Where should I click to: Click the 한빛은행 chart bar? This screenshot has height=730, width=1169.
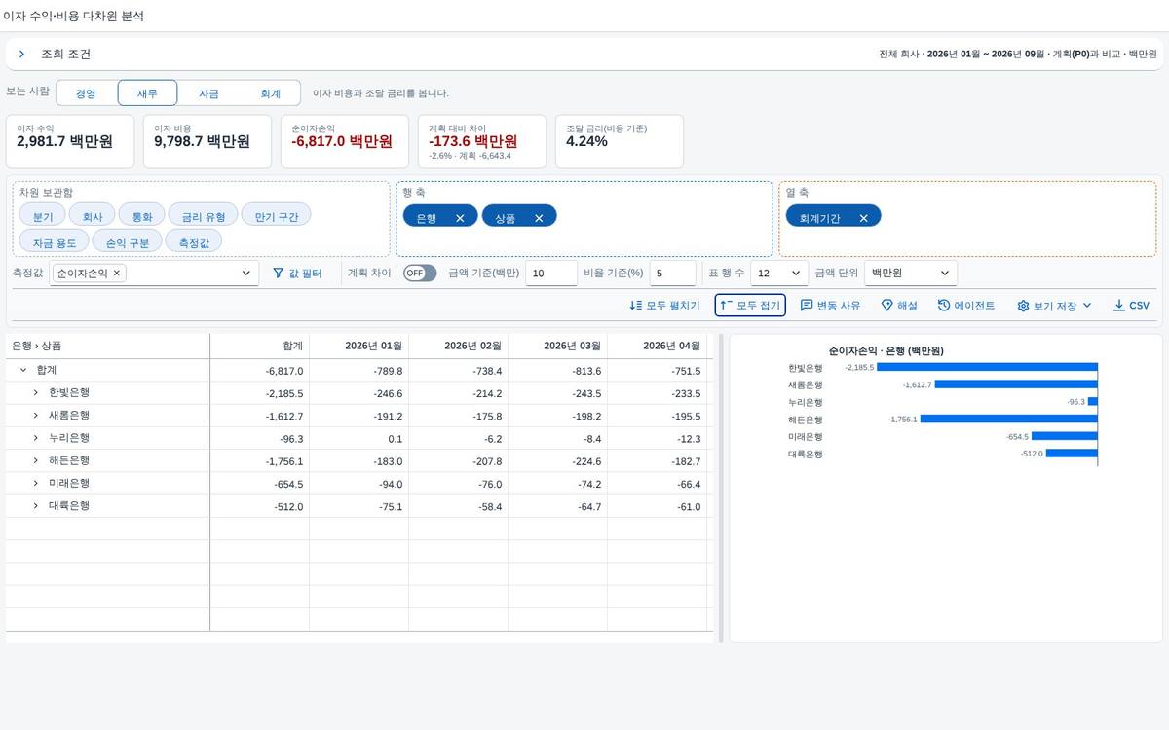point(987,368)
